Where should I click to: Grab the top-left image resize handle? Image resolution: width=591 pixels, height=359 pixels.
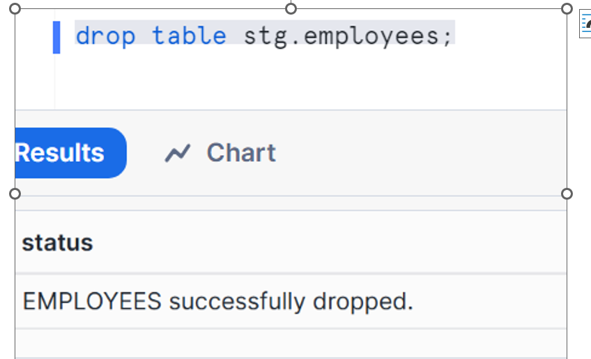pyautogui.click(x=15, y=8)
